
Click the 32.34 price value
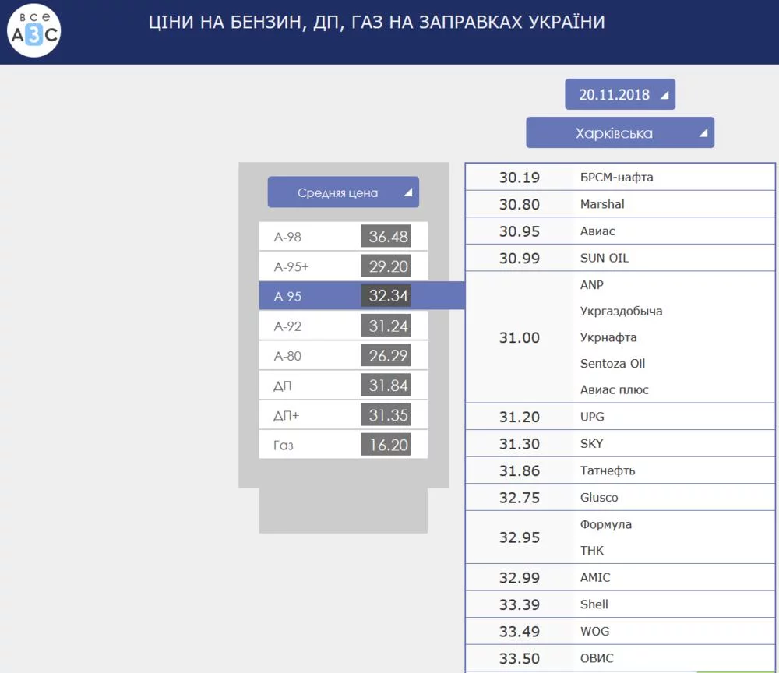click(x=386, y=295)
